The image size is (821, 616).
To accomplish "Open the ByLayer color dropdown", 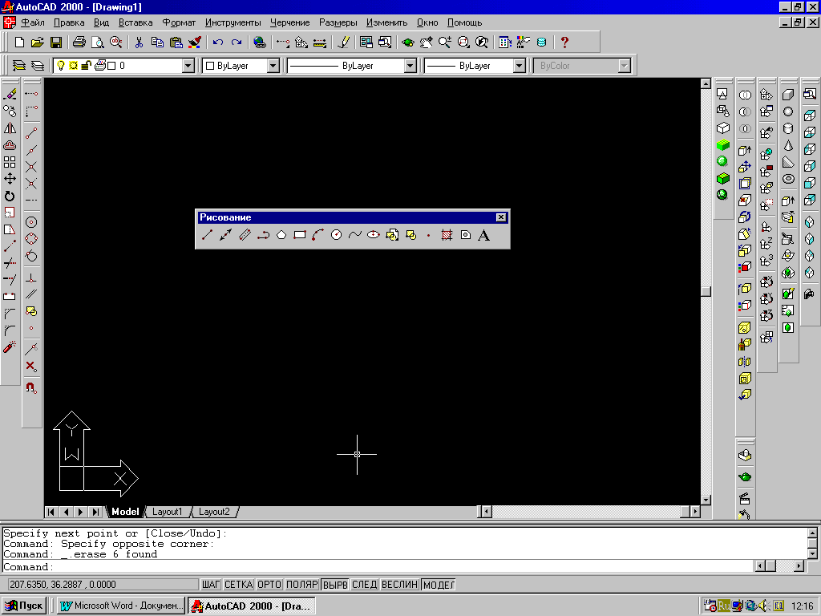I will pos(273,66).
